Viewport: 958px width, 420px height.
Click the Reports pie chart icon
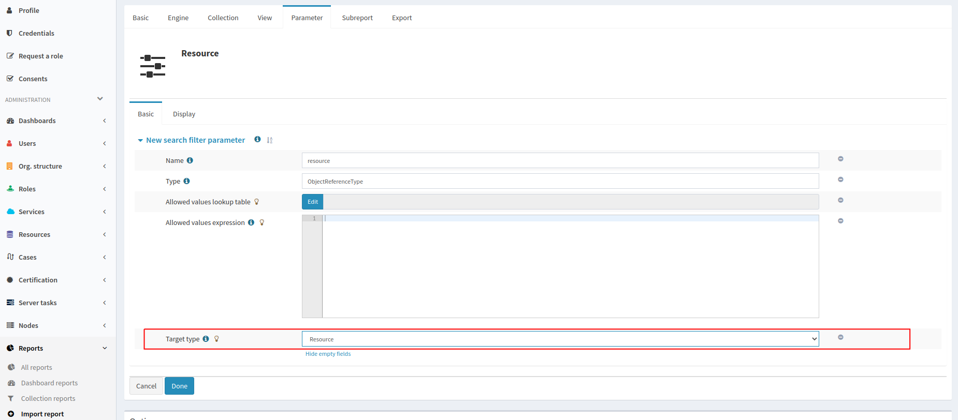10,348
